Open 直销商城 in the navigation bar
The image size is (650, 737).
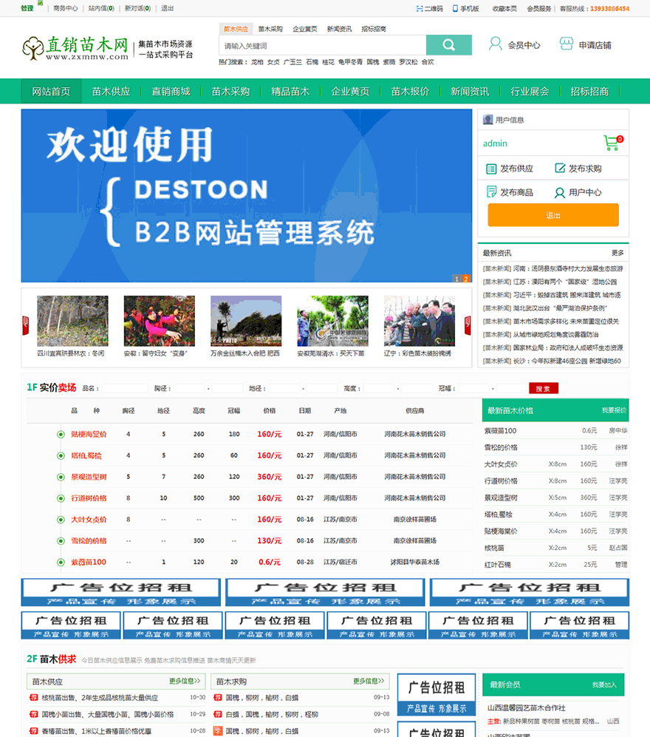(x=171, y=91)
